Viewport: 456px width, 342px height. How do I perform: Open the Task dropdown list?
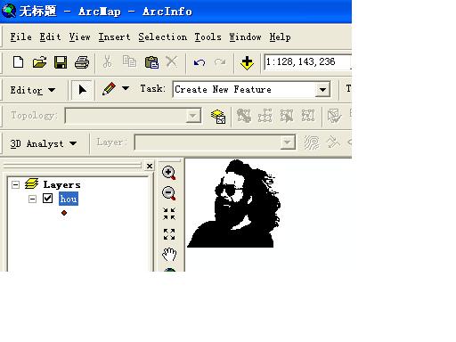coord(322,89)
